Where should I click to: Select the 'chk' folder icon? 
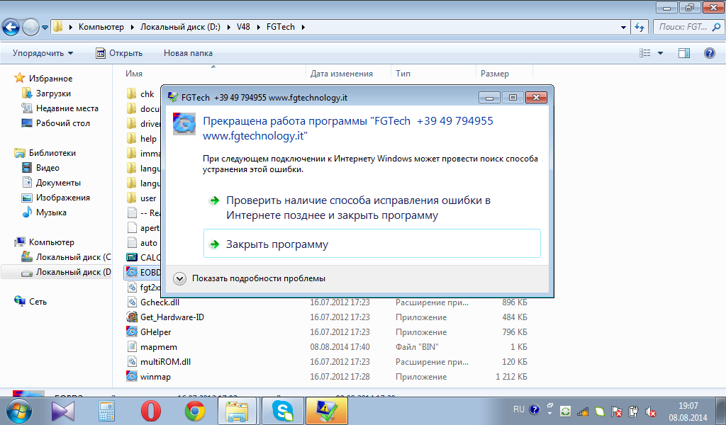131,94
